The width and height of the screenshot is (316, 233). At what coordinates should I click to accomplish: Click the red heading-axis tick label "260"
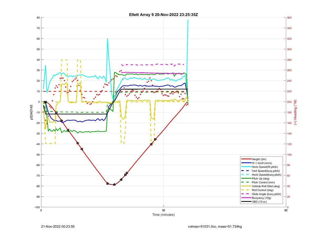(289, 70)
